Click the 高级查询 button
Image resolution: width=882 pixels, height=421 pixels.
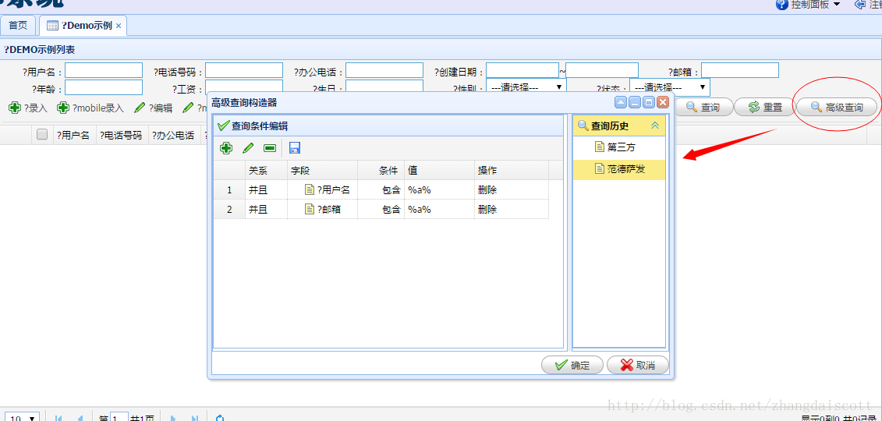pos(837,107)
